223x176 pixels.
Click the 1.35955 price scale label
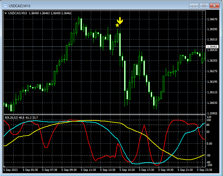point(212,114)
